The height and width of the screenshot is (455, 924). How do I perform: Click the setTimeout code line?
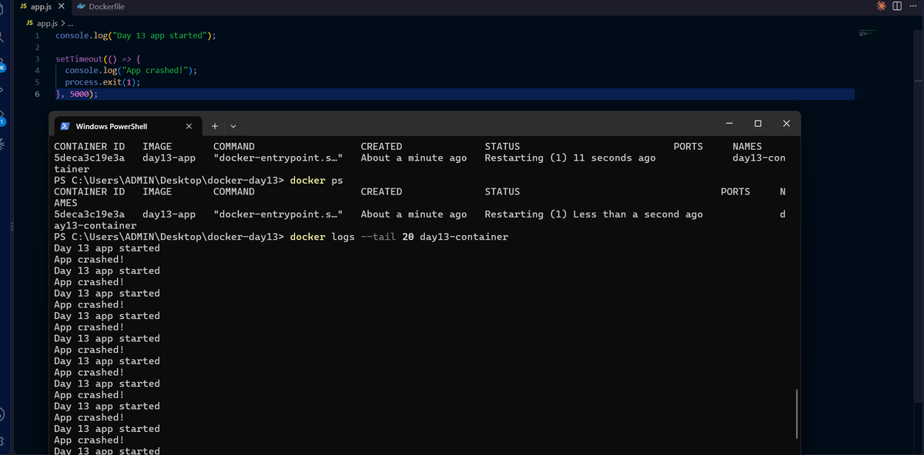click(98, 58)
